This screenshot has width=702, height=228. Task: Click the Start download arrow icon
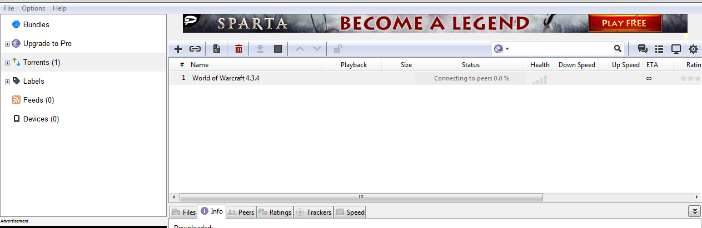click(x=260, y=49)
